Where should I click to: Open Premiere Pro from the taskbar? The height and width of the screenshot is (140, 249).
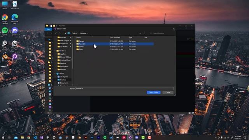[98, 137]
